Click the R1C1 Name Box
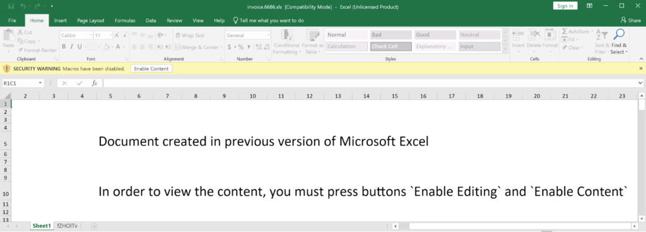The image size is (646, 232). click(x=20, y=84)
